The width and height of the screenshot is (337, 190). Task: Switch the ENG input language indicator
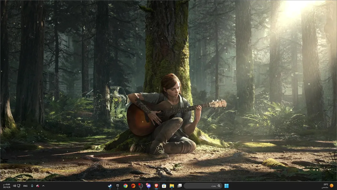(x=25, y=186)
